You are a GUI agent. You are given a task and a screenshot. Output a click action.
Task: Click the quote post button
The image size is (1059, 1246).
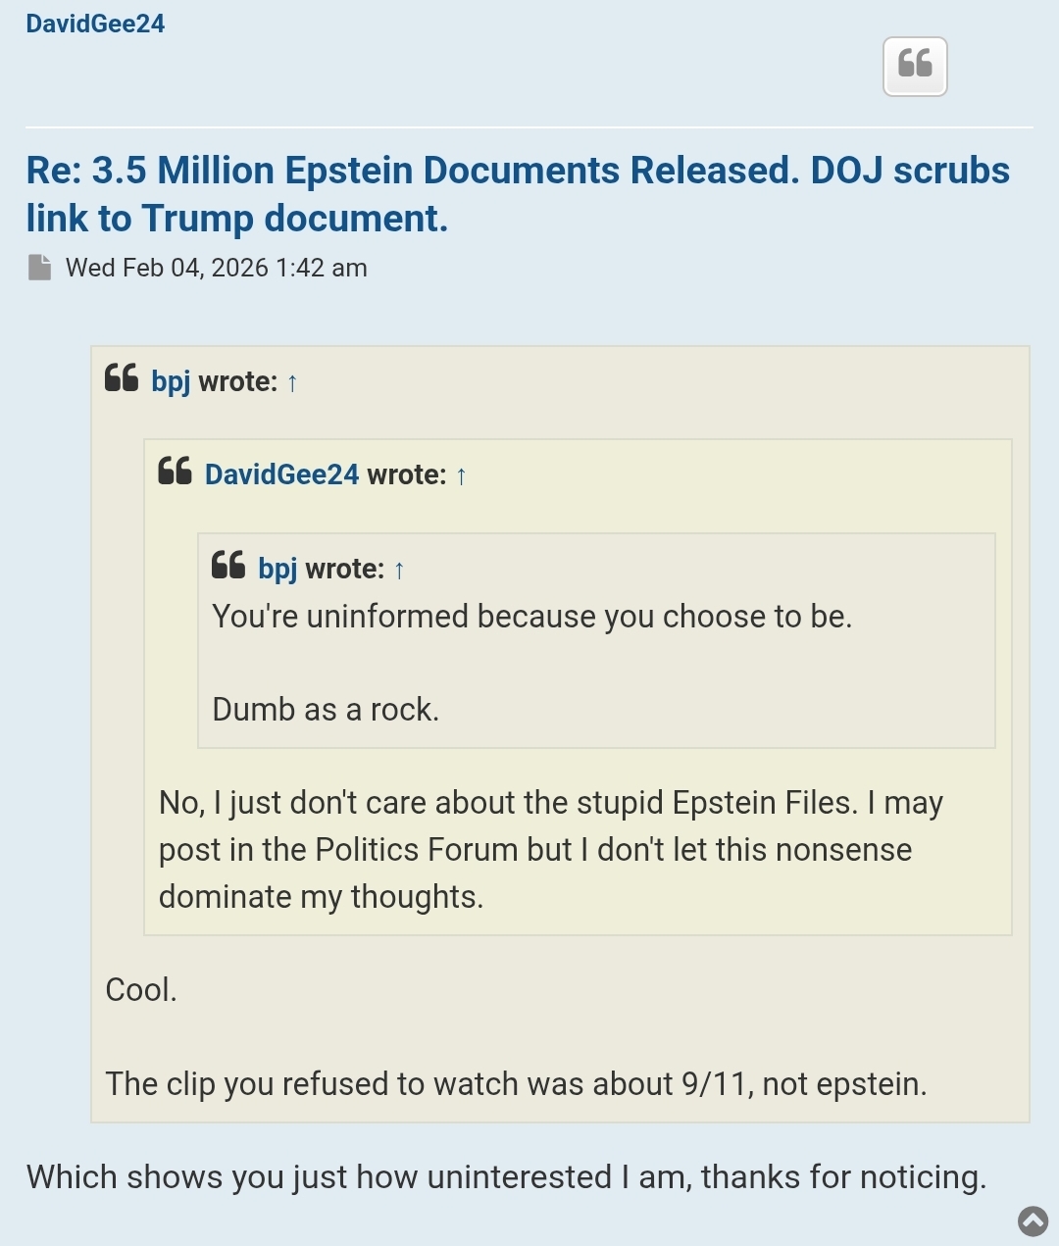(915, 67)
